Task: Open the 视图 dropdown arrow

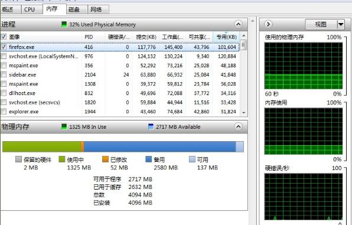Action: 341,24
